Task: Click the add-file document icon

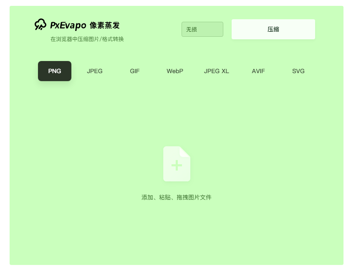Action: point(177,165)
